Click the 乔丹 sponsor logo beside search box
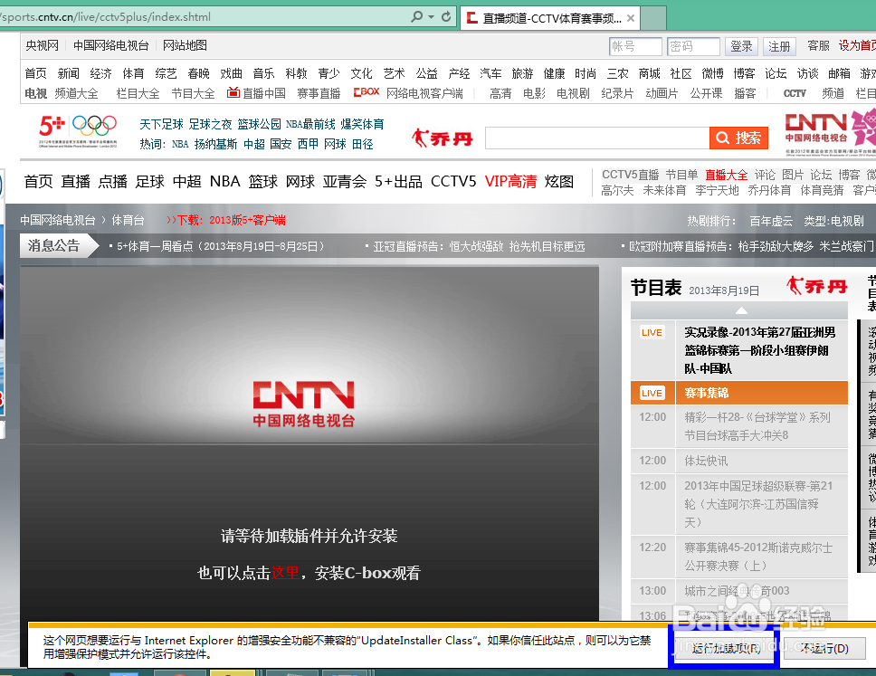The image size is (876, 676). (443, 138)
